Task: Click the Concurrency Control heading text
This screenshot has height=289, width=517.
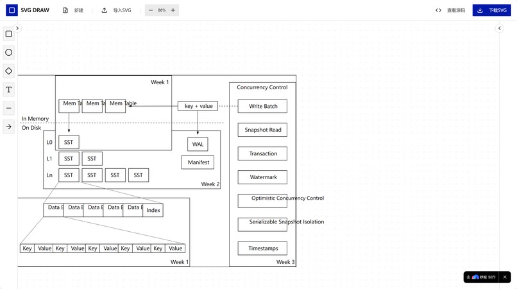Action: tap(262, 87)
